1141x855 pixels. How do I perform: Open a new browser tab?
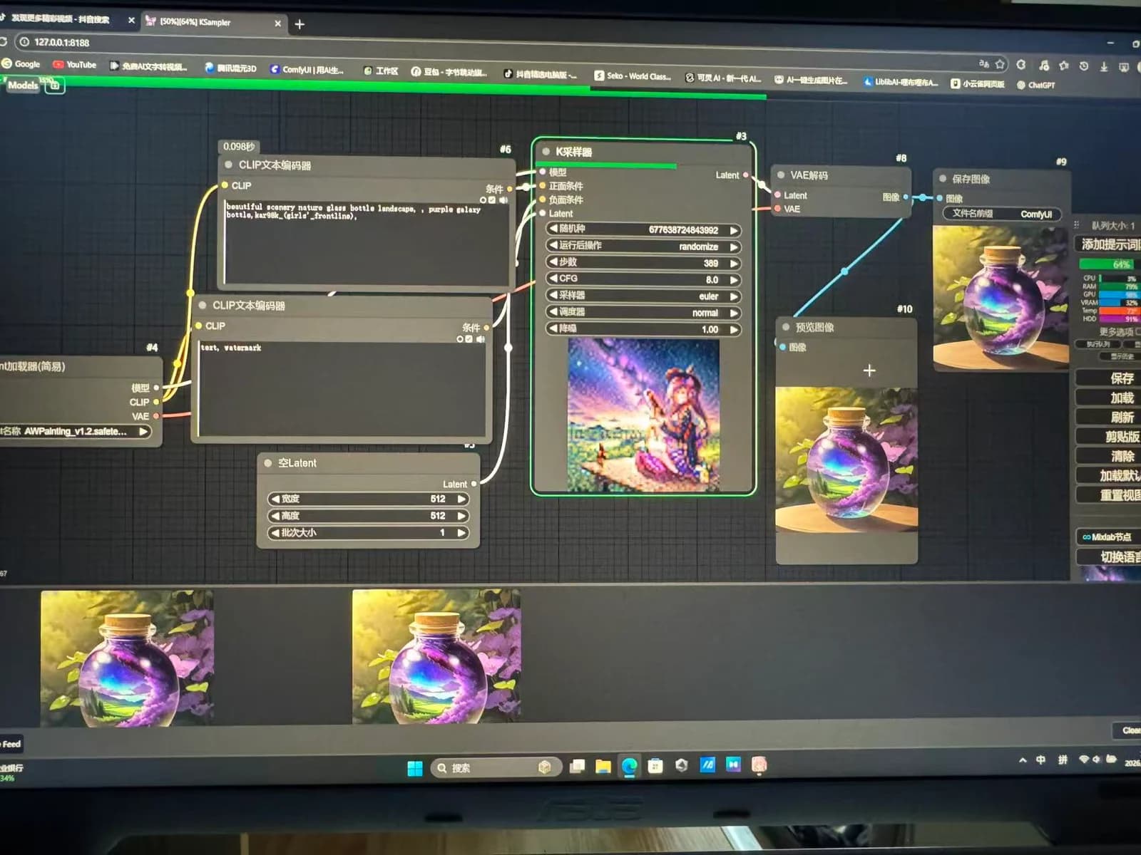300,24
